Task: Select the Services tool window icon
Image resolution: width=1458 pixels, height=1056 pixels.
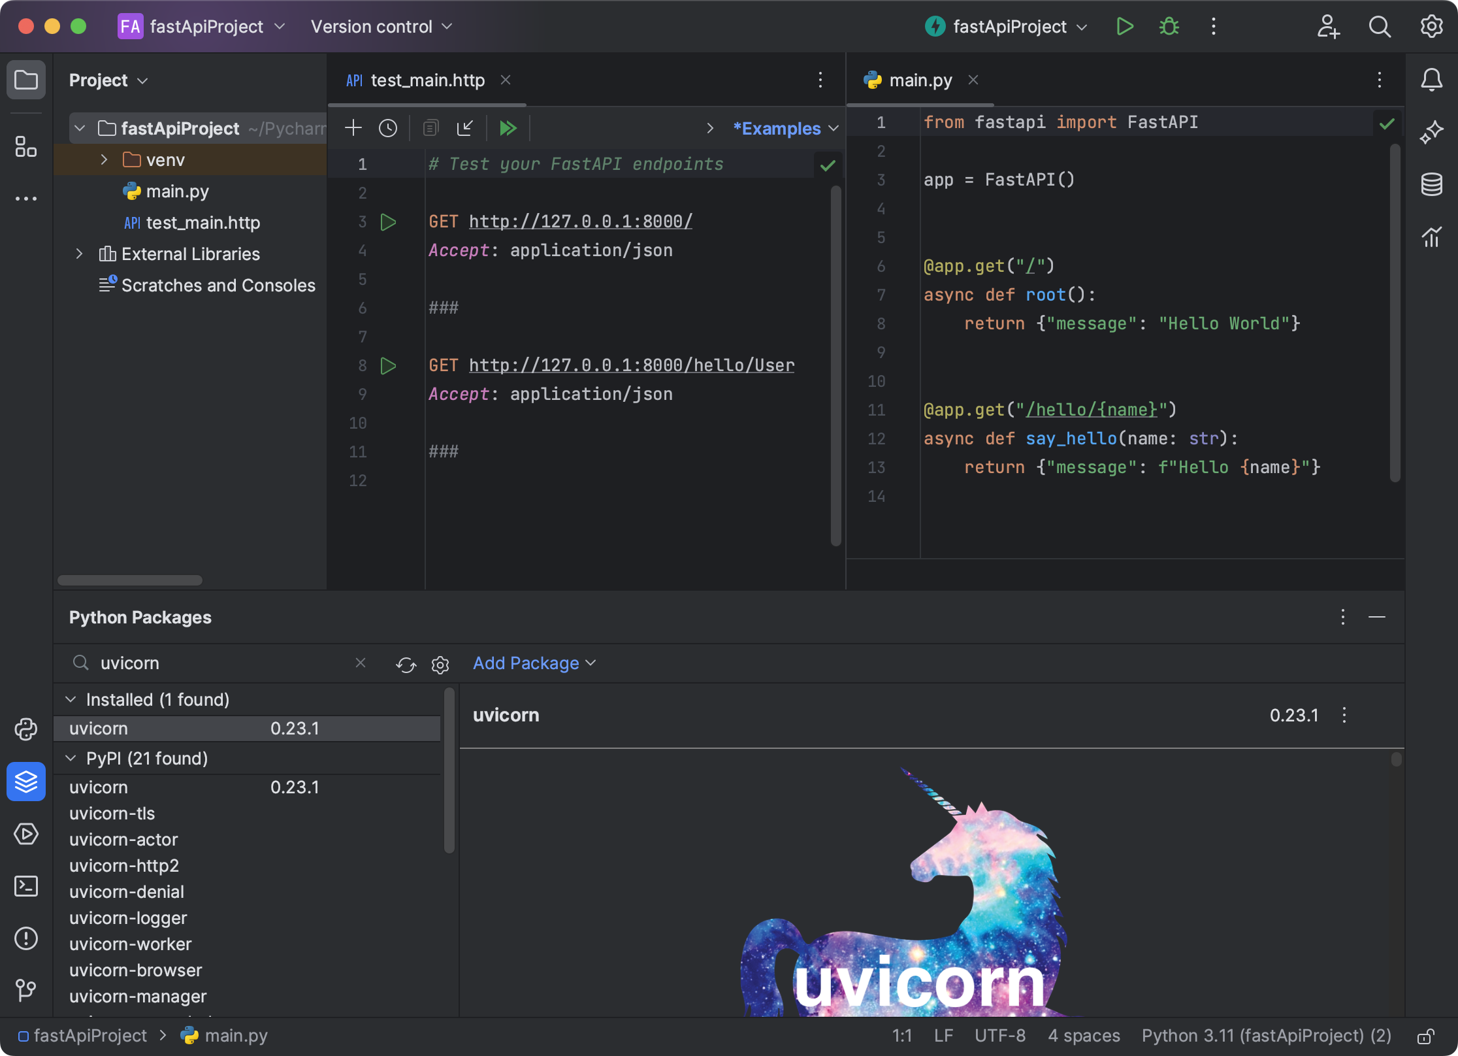Action: [26, 834]
